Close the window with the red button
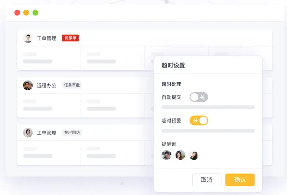287x195 pixels. [x=17, y=13]
